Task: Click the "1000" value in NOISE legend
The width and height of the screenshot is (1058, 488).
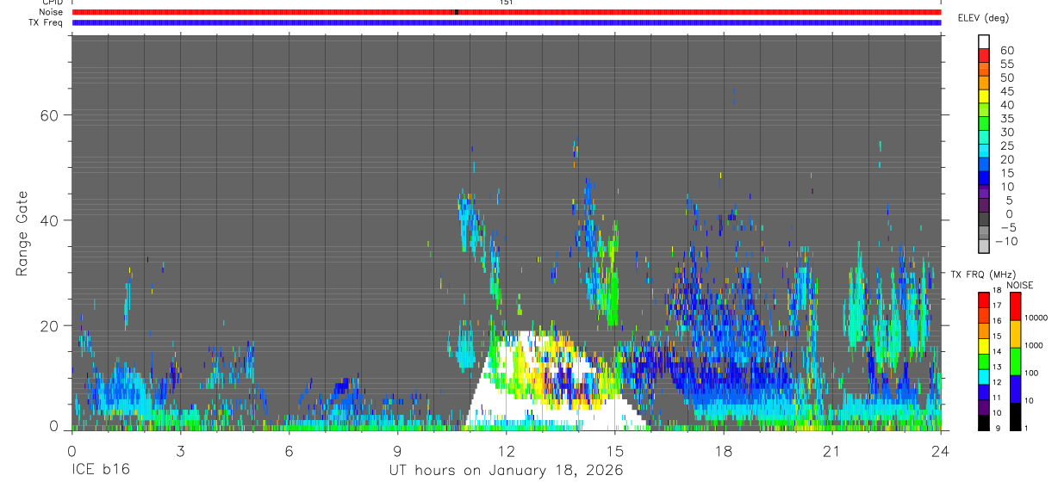Action: pyautogui.click(x=1034, y=345)
